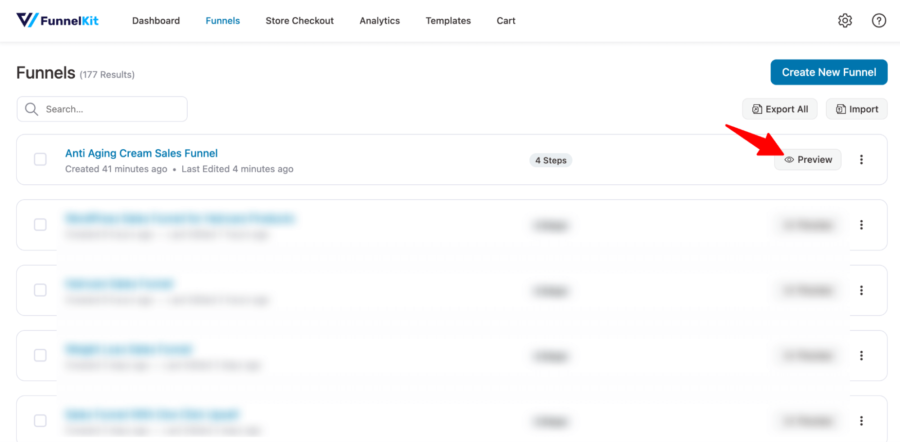Viewport: 900px width, 442px height.
Task: Switch to the Funnels tab
Action: (x=222, y=21)
